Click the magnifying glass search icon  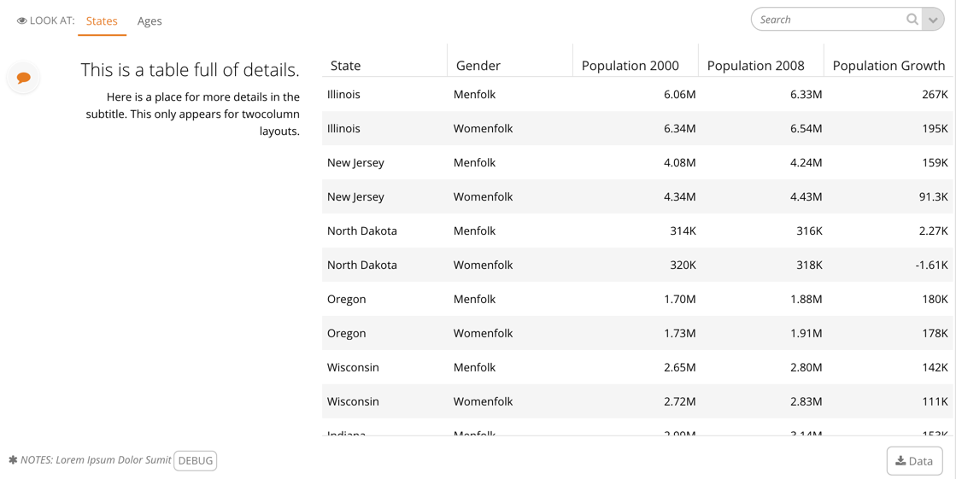pyautogui.click(x=912, y=20)
